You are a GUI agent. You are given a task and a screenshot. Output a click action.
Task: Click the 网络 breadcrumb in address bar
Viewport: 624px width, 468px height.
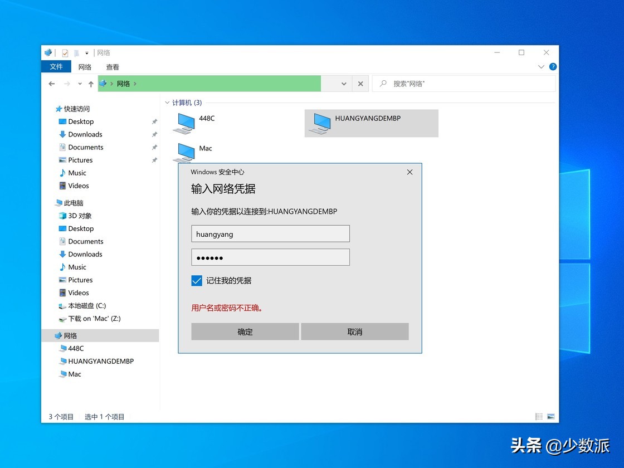tap(123, 84)
